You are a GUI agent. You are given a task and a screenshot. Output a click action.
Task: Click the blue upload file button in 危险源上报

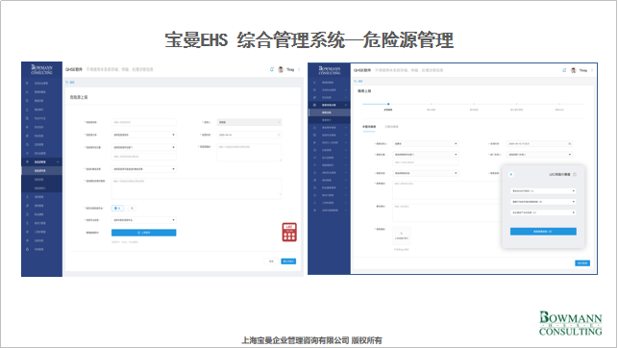click(x=143, y=233)
